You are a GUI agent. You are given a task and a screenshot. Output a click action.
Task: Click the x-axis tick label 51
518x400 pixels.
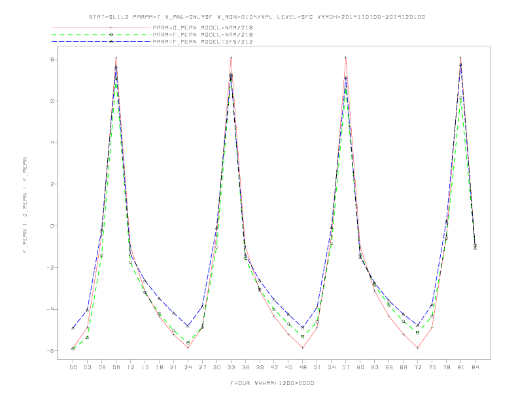tap(317, 367)
